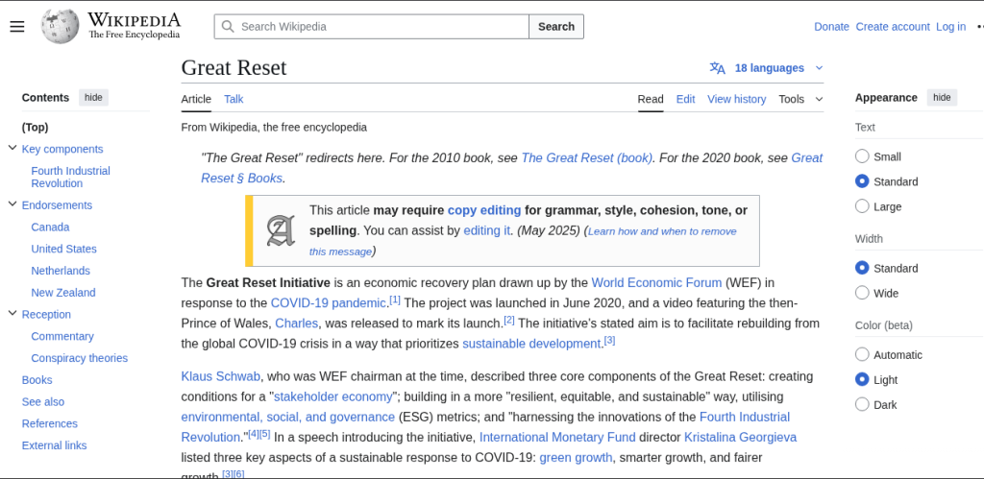Image resolution: width=984 pixels, height=479 pixels.
Task: Select Wide width option
Action: tap(862, 293)
